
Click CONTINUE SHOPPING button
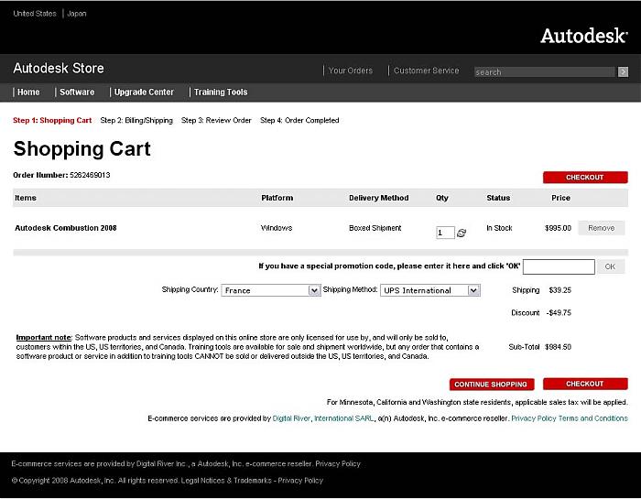[x=491, y=385]
